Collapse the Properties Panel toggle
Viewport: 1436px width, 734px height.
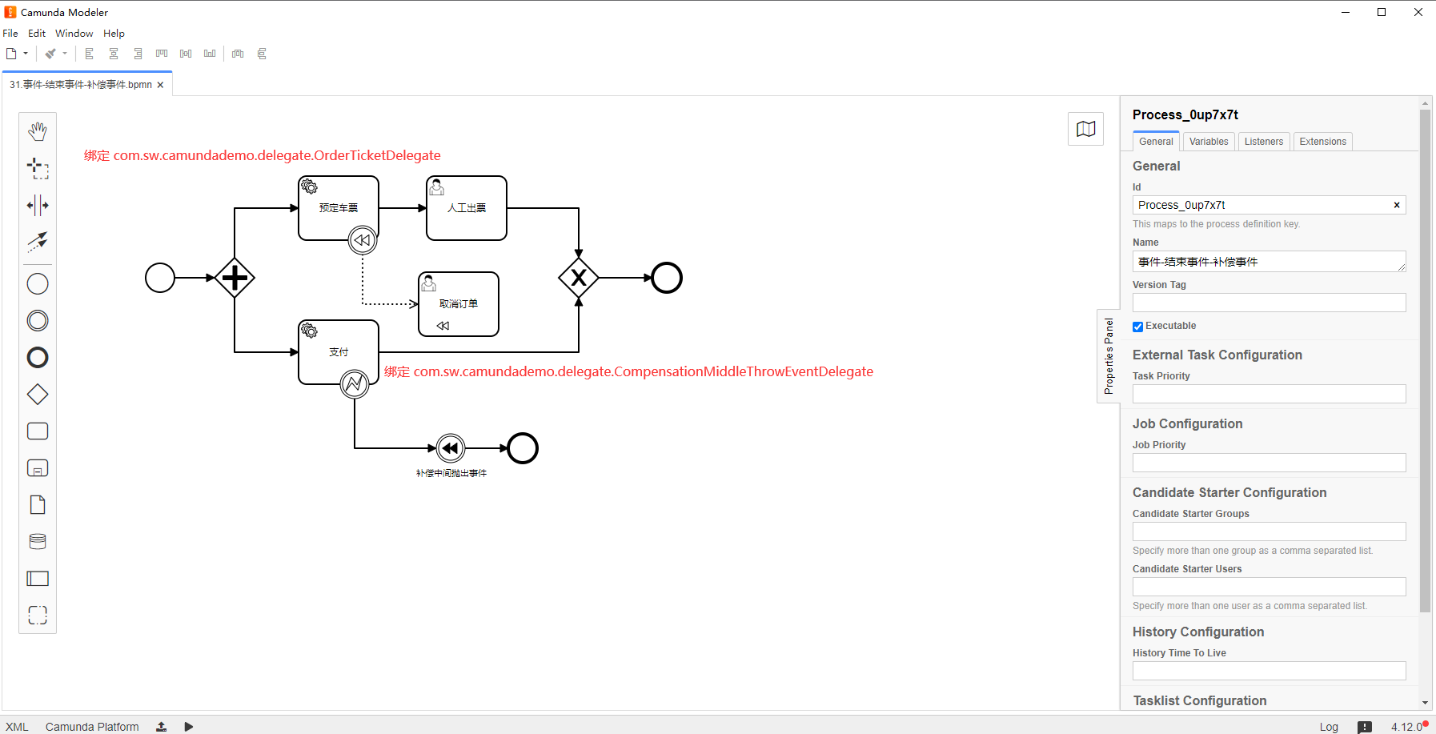[1109, 356]
